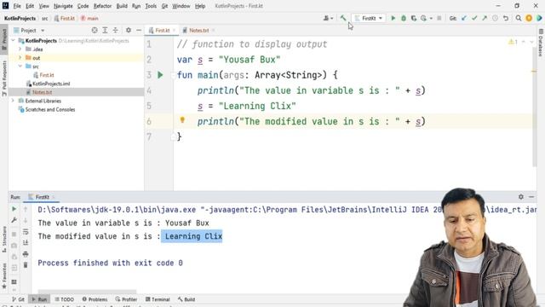This screenshot has width=545, height=307.
Task: Open the Window menu
Action: [x=181, y=6]
